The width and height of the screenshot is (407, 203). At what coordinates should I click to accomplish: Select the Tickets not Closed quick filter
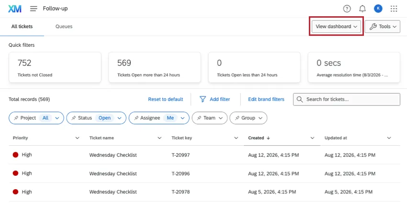point(55,67)
